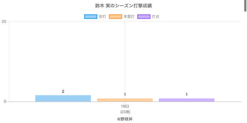Click the vertical scrollbar thumb
This screenshot has height=123, width=247.
tap(245, 6)
